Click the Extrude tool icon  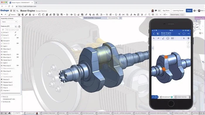pos(19,15)
